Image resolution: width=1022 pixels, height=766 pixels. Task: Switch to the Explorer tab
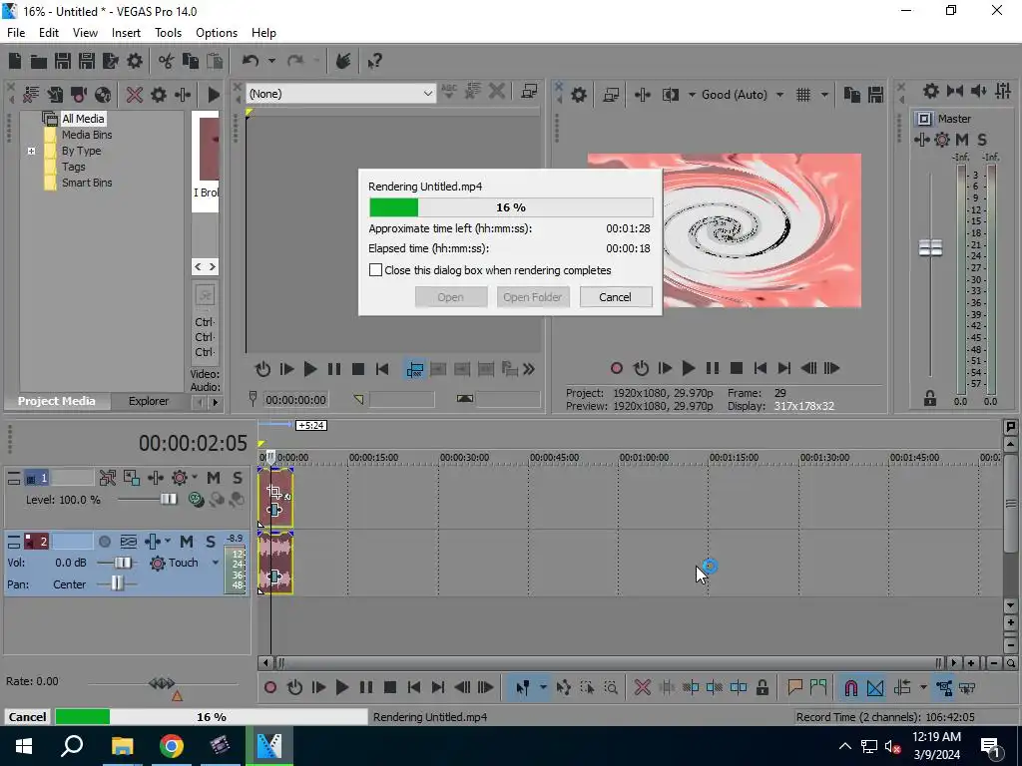click(149, 401)
